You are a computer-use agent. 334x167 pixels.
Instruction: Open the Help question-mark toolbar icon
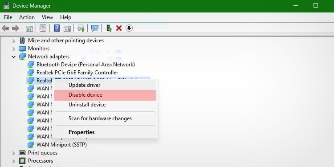click(x=57, y=28)
